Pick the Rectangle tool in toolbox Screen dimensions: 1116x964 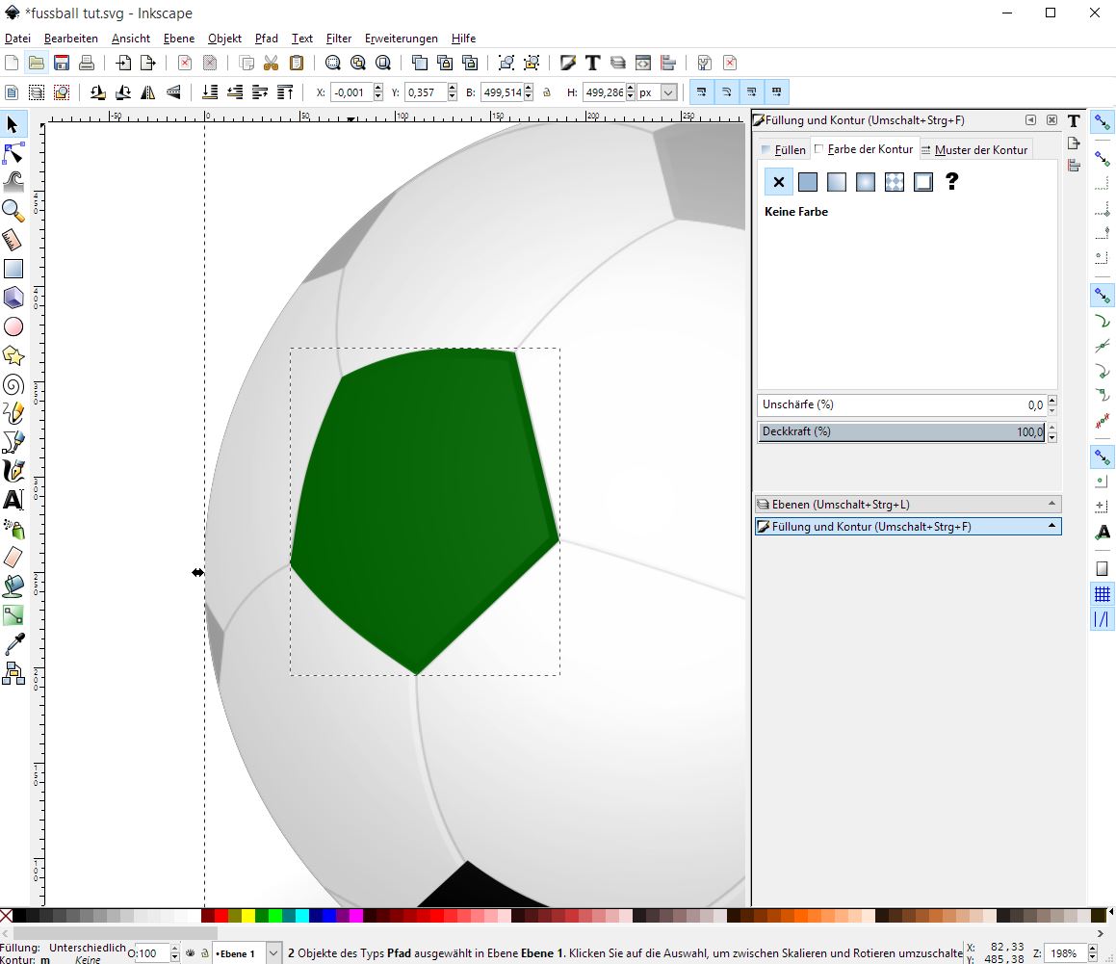pyautogui.click(x=13, y=270)
